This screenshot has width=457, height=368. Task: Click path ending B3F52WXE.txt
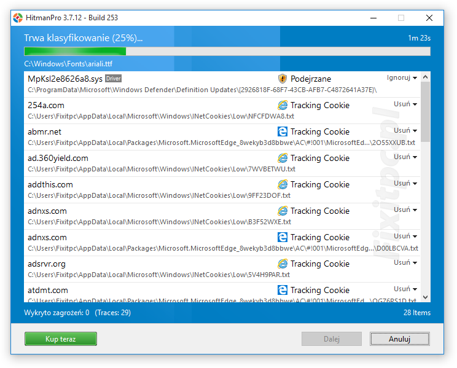coord(160,222)
